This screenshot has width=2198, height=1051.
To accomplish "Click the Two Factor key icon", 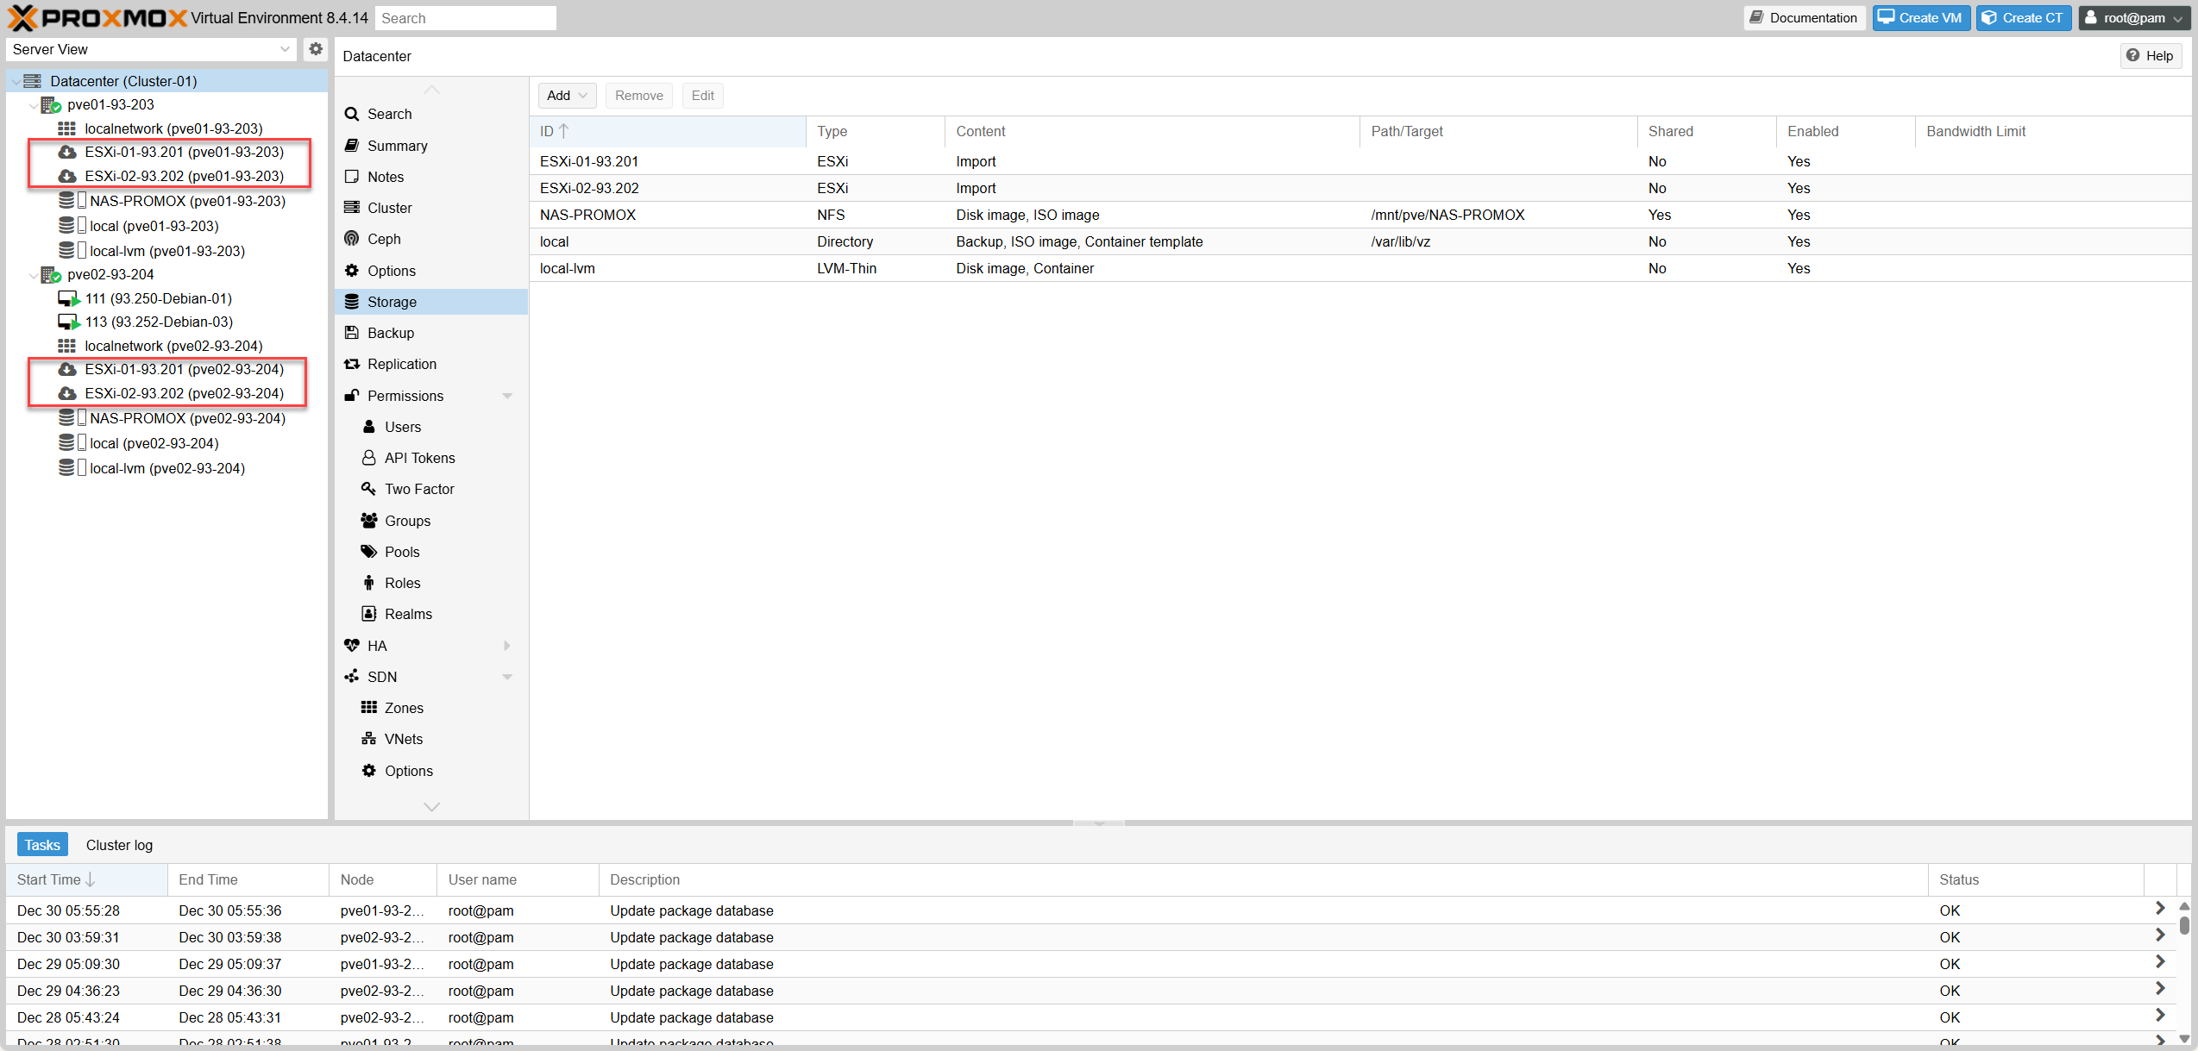I will 369,489.
